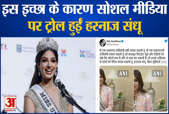Click the faded 70 logo on right backdrop
This screenshot has height=114, width=169.
point(84,75)
